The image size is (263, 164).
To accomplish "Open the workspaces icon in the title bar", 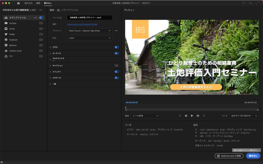I will pyautogui.click(x=244, y=3).
